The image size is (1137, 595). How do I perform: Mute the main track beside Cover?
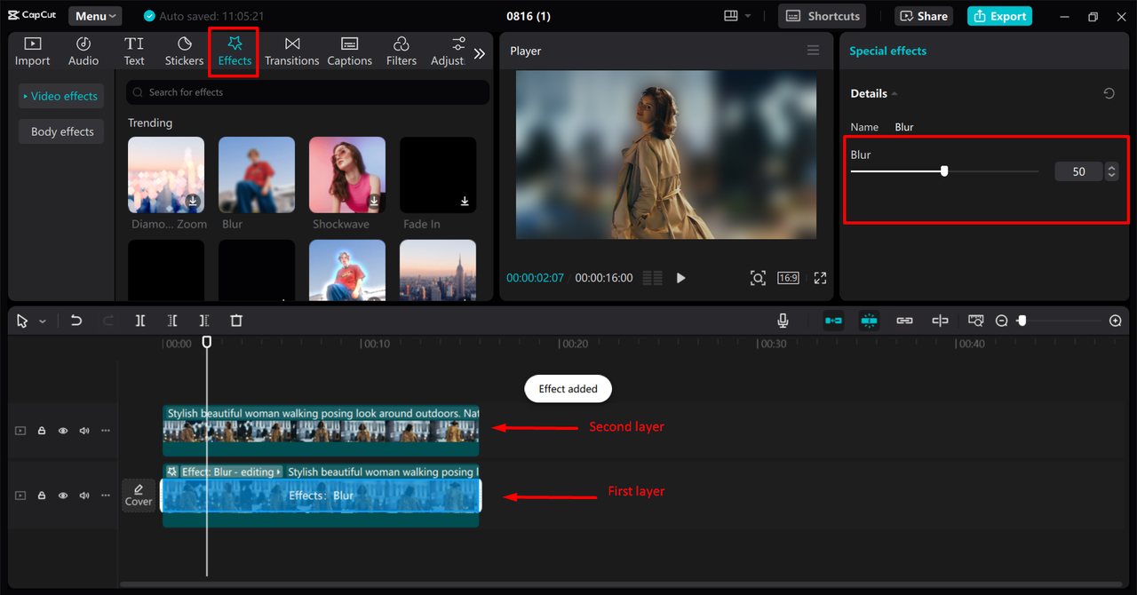click(x=84, y=496)
